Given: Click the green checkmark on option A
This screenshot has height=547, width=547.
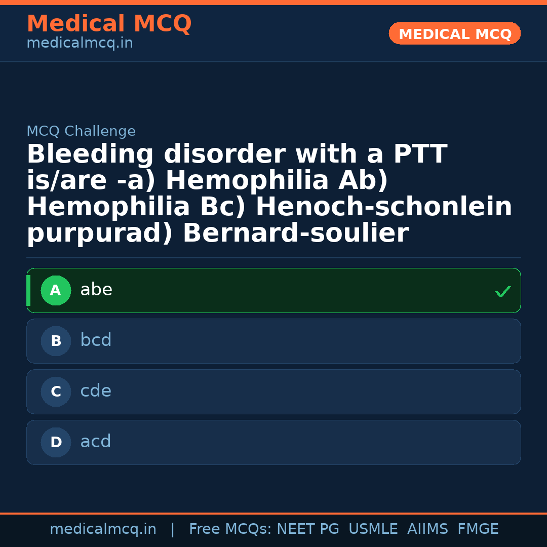Looking at the screenshot, I should 502,291.
